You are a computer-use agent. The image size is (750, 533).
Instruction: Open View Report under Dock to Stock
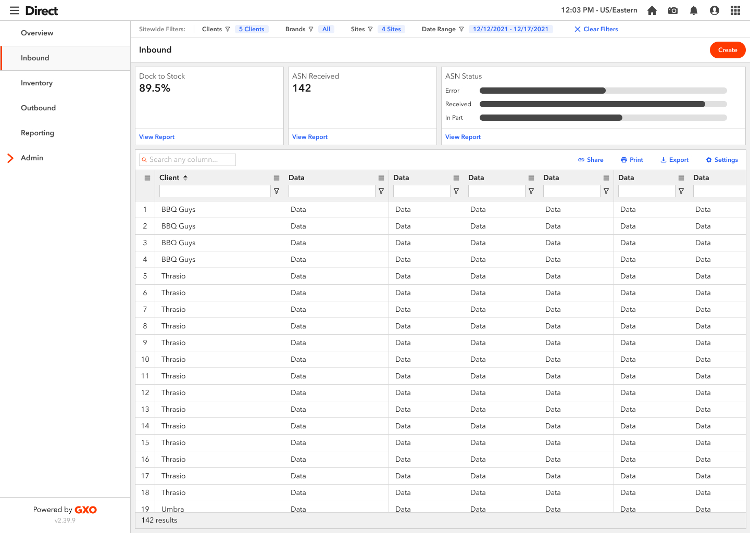click(x=157, y=137)
